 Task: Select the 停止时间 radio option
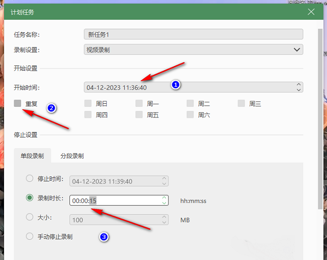click(x=30, y=178)
